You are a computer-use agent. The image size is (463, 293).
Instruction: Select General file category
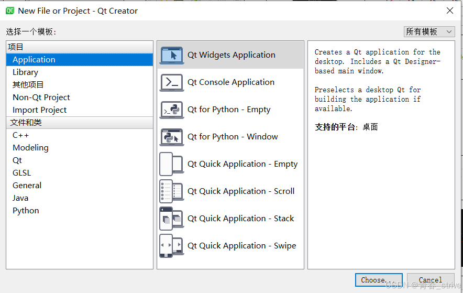click(x=80, y=186)
